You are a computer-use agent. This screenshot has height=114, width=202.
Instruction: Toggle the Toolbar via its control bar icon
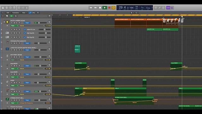[x=14, y=8]
